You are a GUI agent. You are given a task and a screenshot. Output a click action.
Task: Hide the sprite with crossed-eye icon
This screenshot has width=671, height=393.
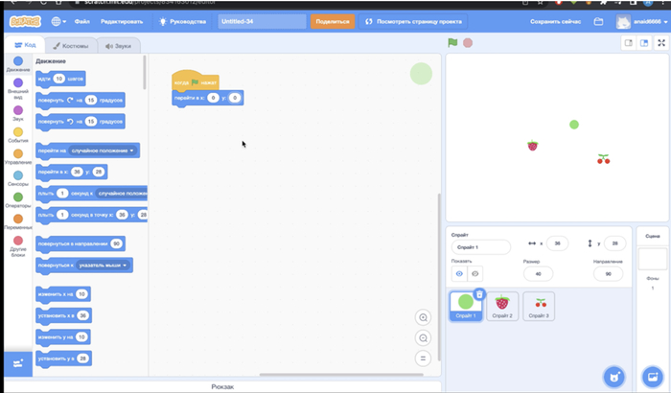tap(475, 273)
